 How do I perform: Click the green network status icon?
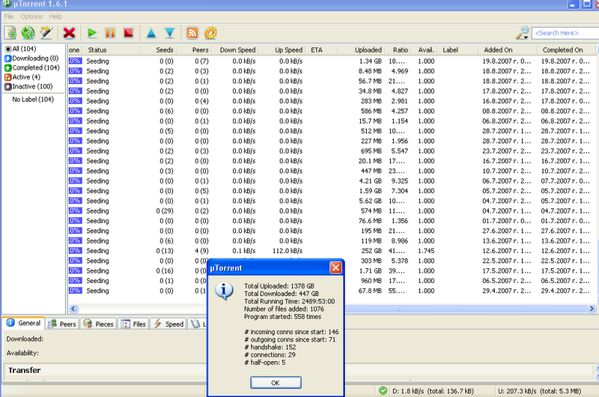383,391
